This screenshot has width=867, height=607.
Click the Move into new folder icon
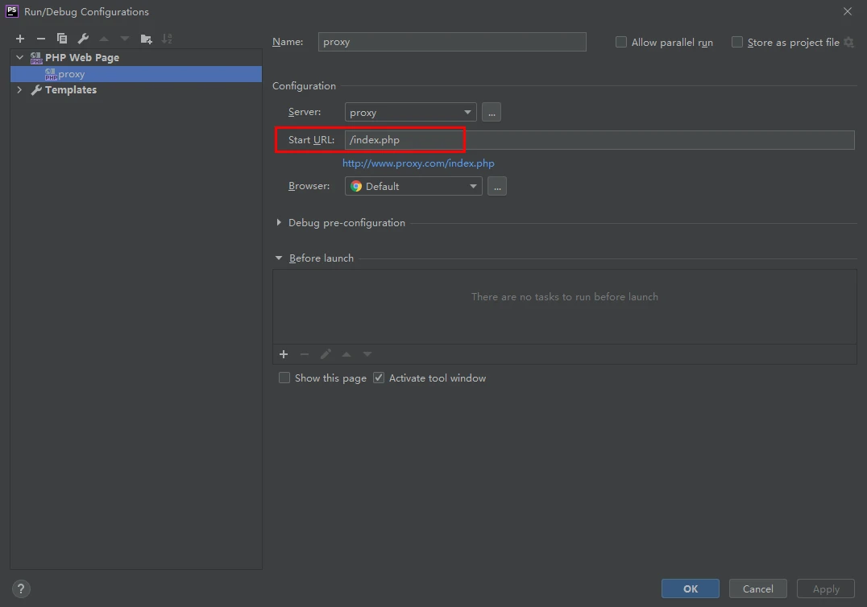(146, 39)
